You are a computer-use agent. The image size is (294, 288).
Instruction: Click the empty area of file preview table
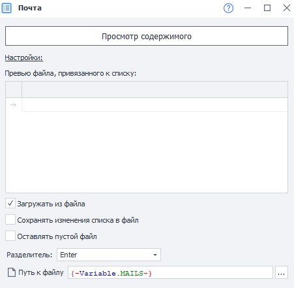click(147, 152)
